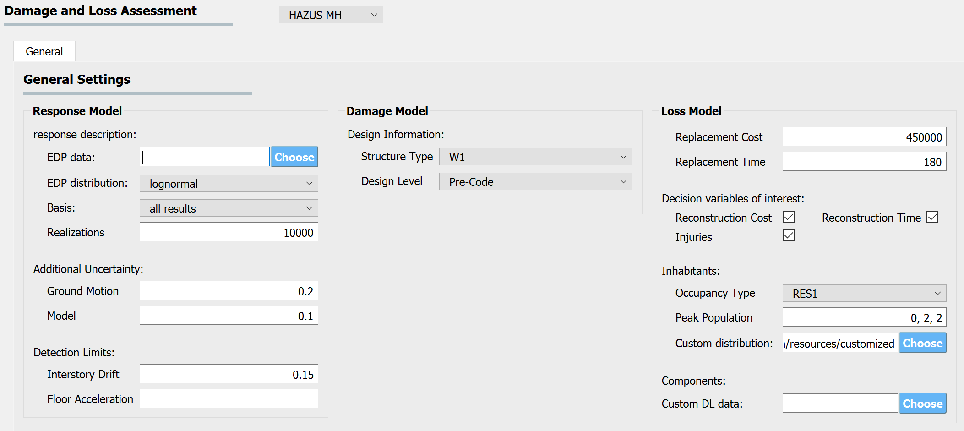Screen dimensions: 964x431
Task: Click the Ground Motion uncertainty field
Action: click(x=229, y=291)
